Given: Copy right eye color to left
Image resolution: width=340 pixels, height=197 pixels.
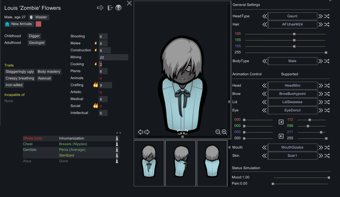Looking at the screenshot, I should tap(281, 136).
